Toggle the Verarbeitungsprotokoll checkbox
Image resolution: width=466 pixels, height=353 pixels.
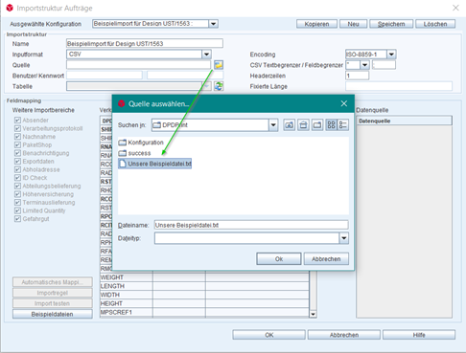(x=17, y=128)
